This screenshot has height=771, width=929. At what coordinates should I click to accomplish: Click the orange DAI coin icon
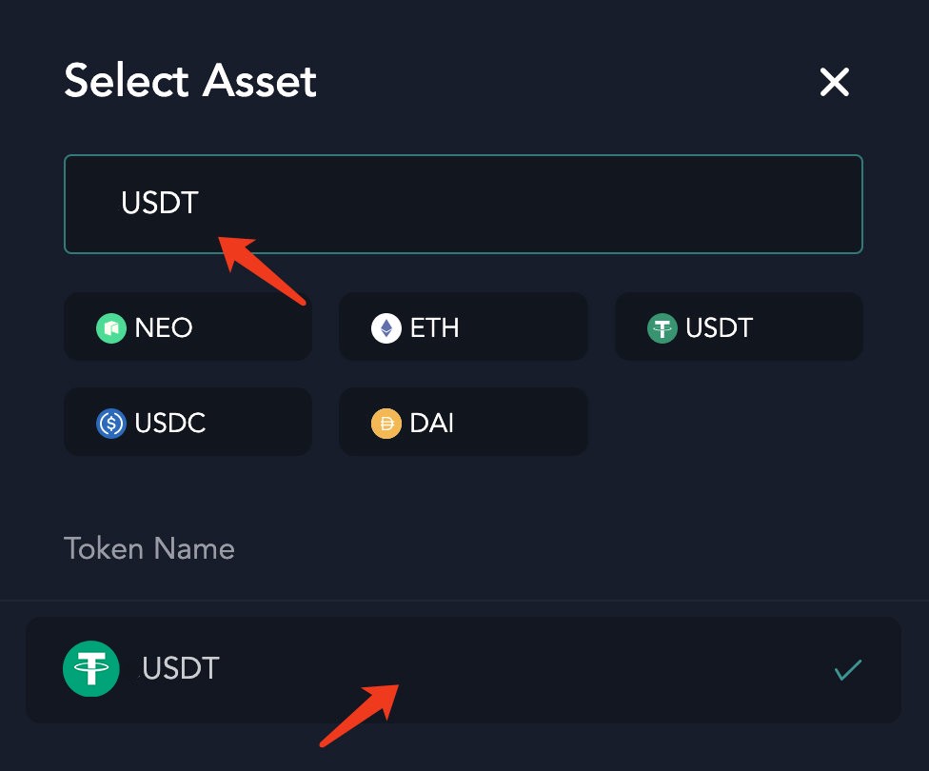(386, 424)
